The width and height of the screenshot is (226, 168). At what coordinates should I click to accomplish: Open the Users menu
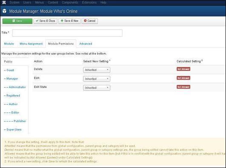coord(27,3)
